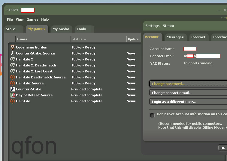Select the Messages settings tab
The image size is (227, 161).
tap(176, 37)
